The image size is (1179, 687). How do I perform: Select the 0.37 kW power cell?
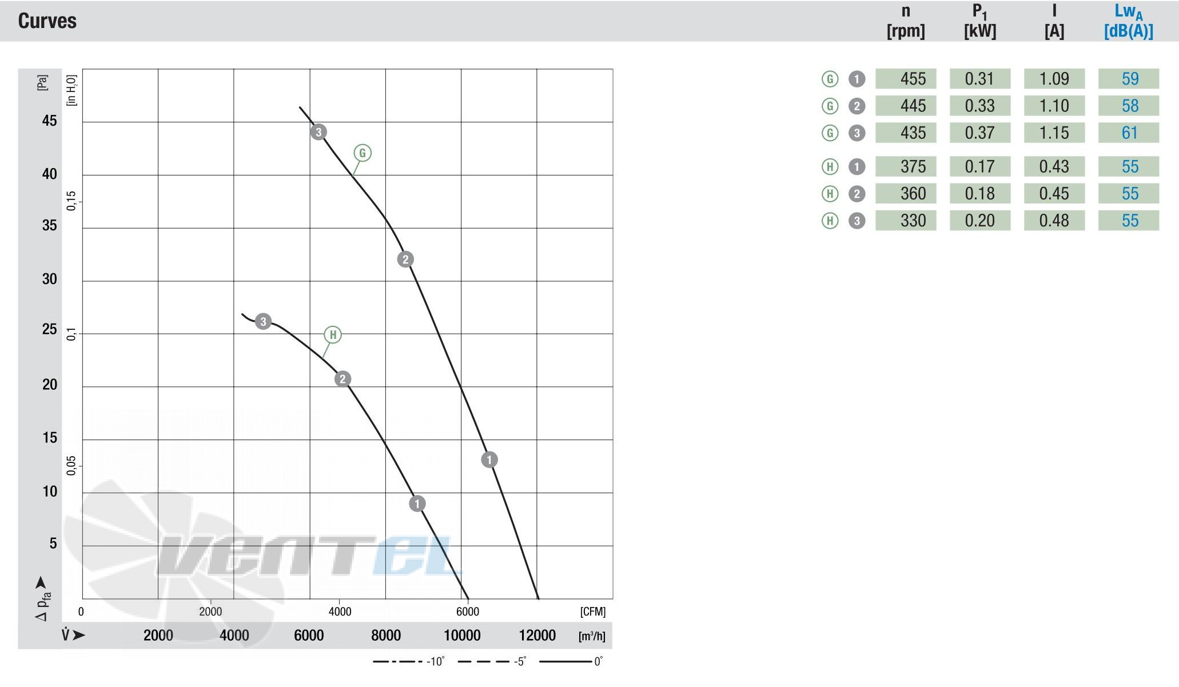[980, 133]
